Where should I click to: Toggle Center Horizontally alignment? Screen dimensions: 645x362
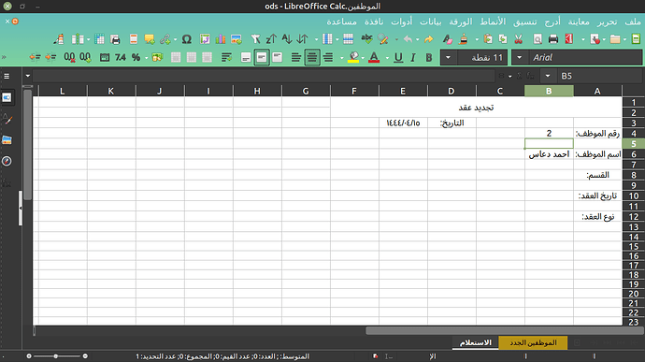pos(312,57)
